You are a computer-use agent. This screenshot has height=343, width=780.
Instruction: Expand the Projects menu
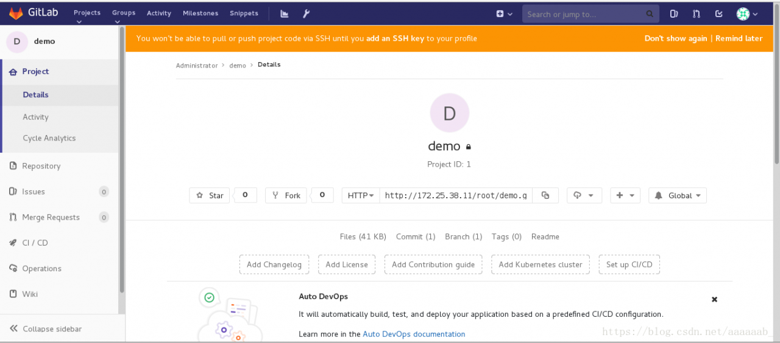[x=87, y=15]
